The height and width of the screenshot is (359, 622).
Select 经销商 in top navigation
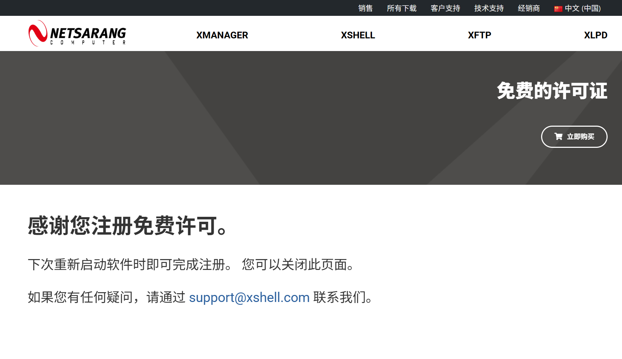pyautogui.click(x=529, y=8)
